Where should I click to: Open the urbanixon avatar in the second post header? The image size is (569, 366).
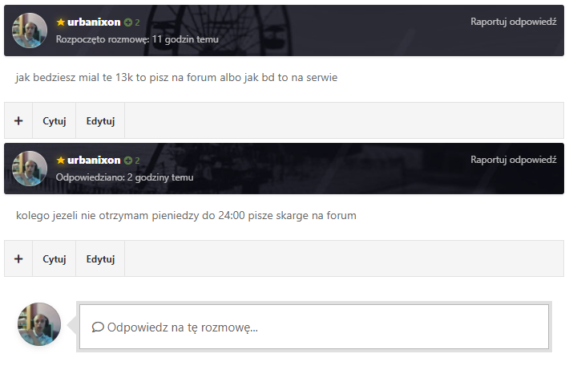coord(30,169)
